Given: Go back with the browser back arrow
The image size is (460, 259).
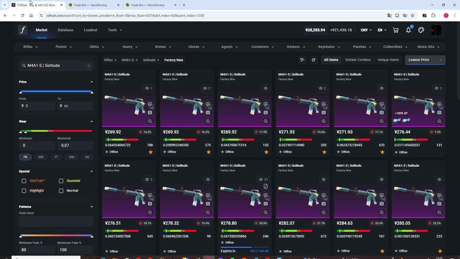Looking at the screenshot, I should [x=5, y=15].
